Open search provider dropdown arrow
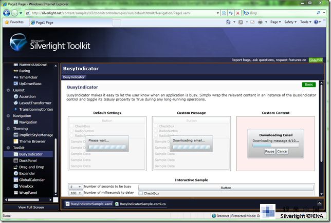331x223 pixels. point(324,13)
